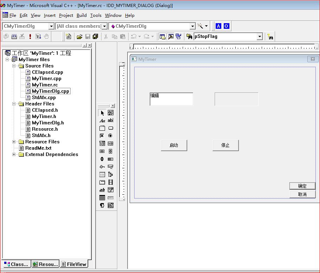The image size is (320, 273).
Task: Choose the Horizontal Scroll Bar control tool
Action: pyautogui.click(x=102, y=151)
